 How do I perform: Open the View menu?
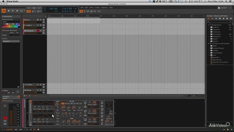[91, 7]
